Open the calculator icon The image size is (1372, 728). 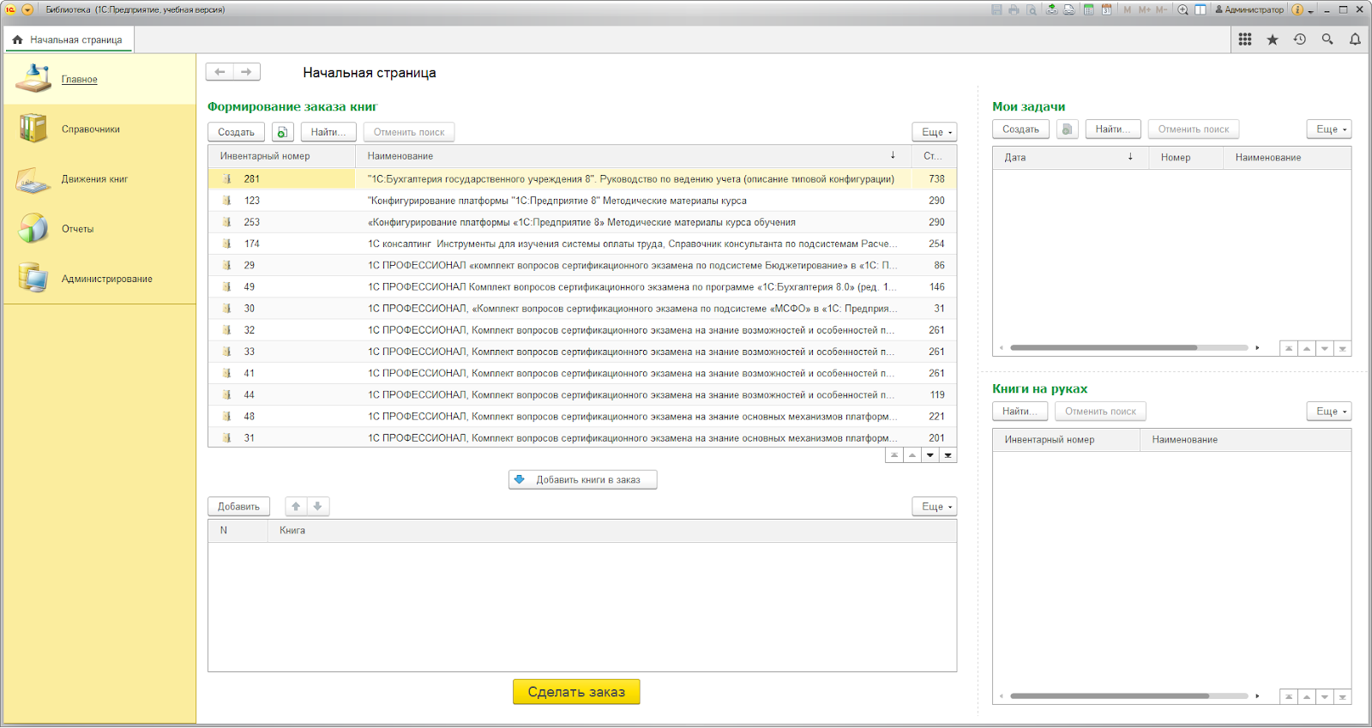(x=1089, y=9)
